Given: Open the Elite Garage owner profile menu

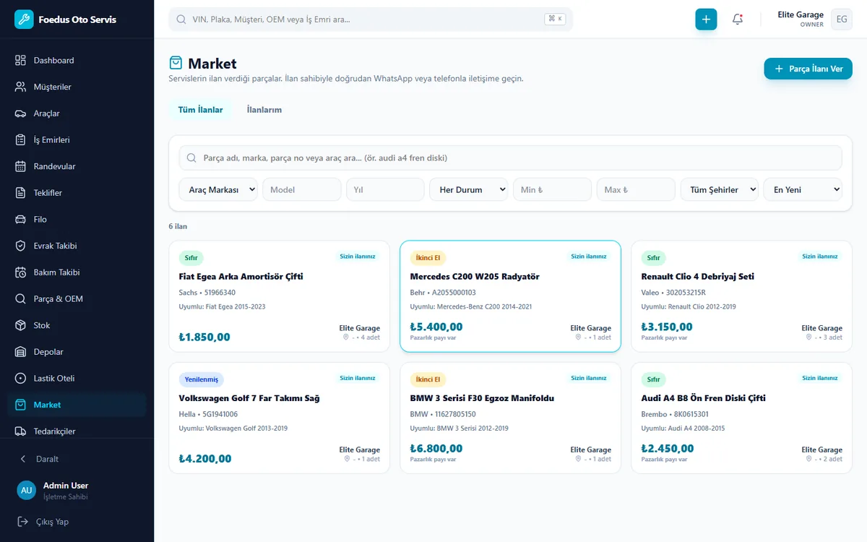Looking at the screenshot, I should (814, 20).
